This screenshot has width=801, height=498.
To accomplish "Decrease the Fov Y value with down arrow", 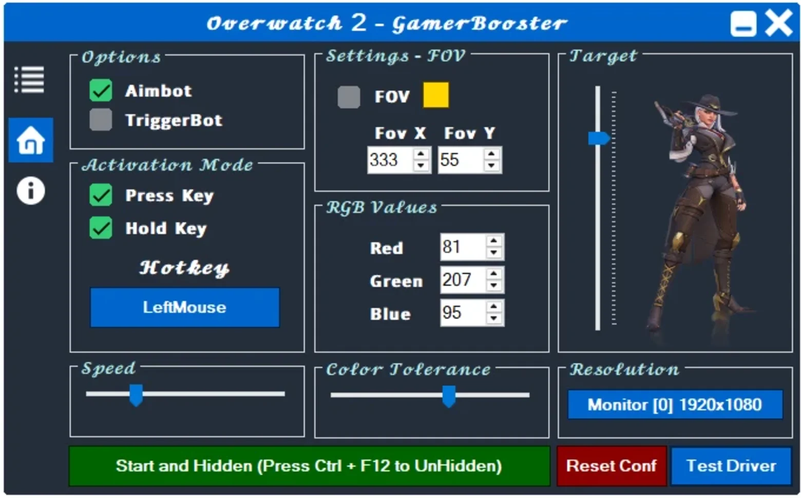I will click(x=492, y=166).
